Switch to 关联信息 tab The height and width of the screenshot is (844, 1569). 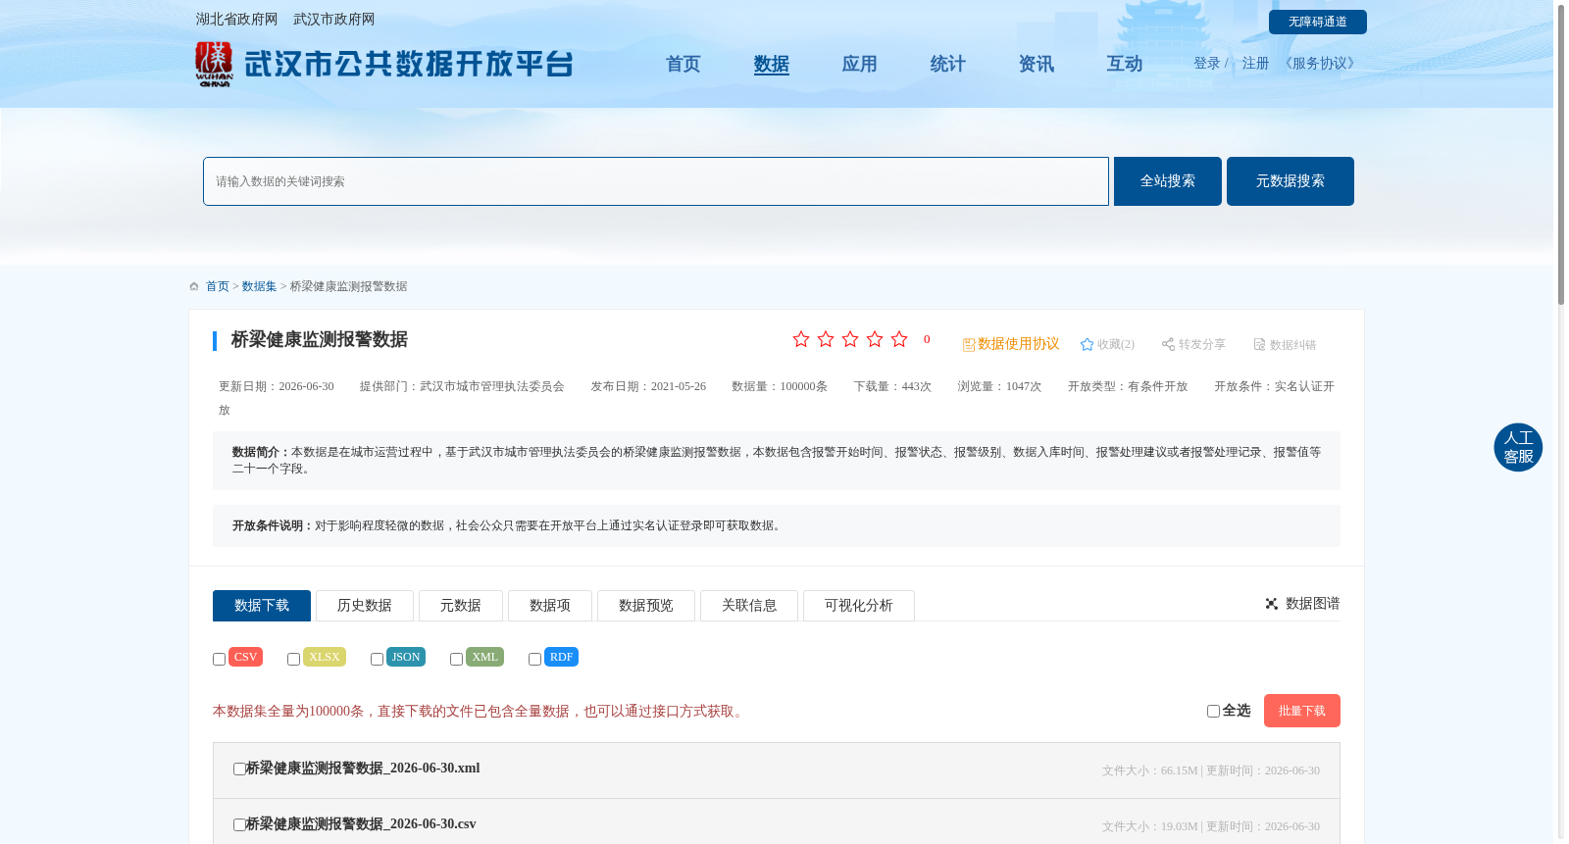tap(749, 606)
